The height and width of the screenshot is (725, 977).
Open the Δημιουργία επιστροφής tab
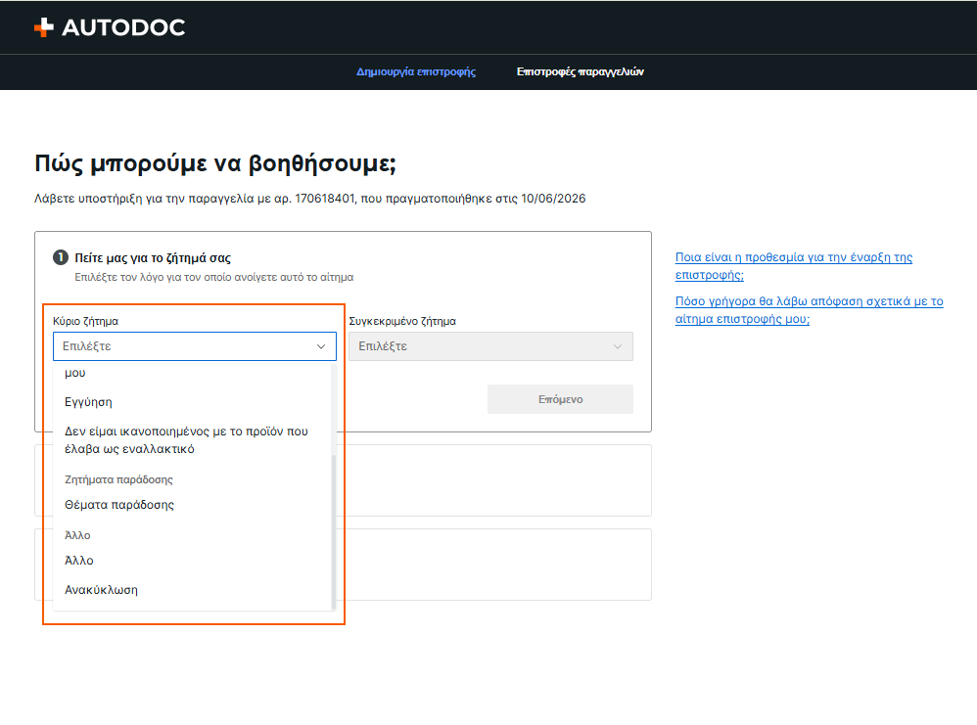pos(416,71)
